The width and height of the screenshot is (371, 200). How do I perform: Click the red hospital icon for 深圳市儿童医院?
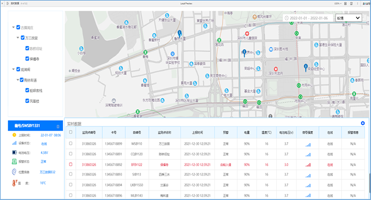[x=247, y=33]
